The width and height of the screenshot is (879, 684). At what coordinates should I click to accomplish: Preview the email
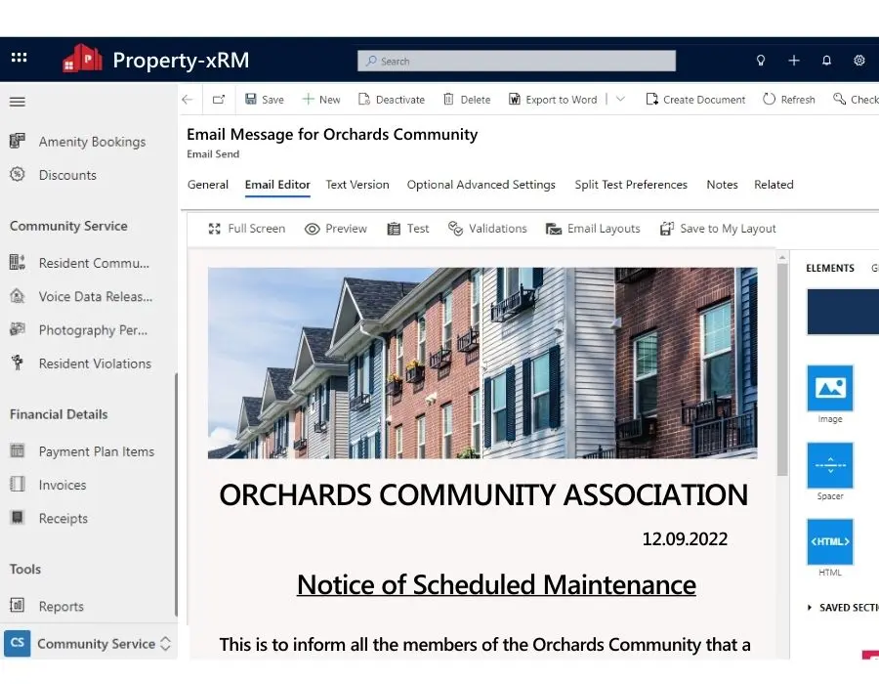[x=336, y=229]
